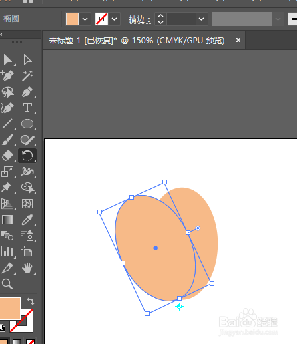Select the Direct Selection tool (white arrow)
This screenshot has height=344, width=297.
tap(27, 60)
